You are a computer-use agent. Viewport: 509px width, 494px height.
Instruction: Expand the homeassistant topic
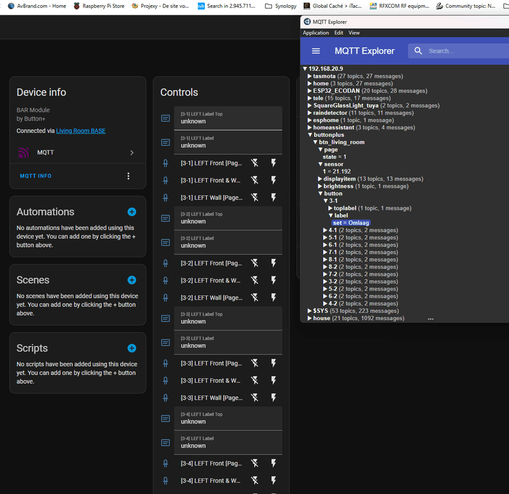click(310, 128)
